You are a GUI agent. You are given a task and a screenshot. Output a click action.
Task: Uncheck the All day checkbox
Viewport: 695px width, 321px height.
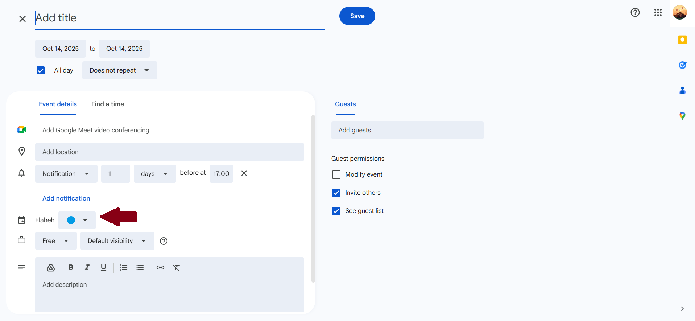click(x=41, y=70)
